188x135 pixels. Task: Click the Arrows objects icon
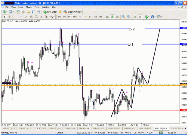tap(51, 17)
